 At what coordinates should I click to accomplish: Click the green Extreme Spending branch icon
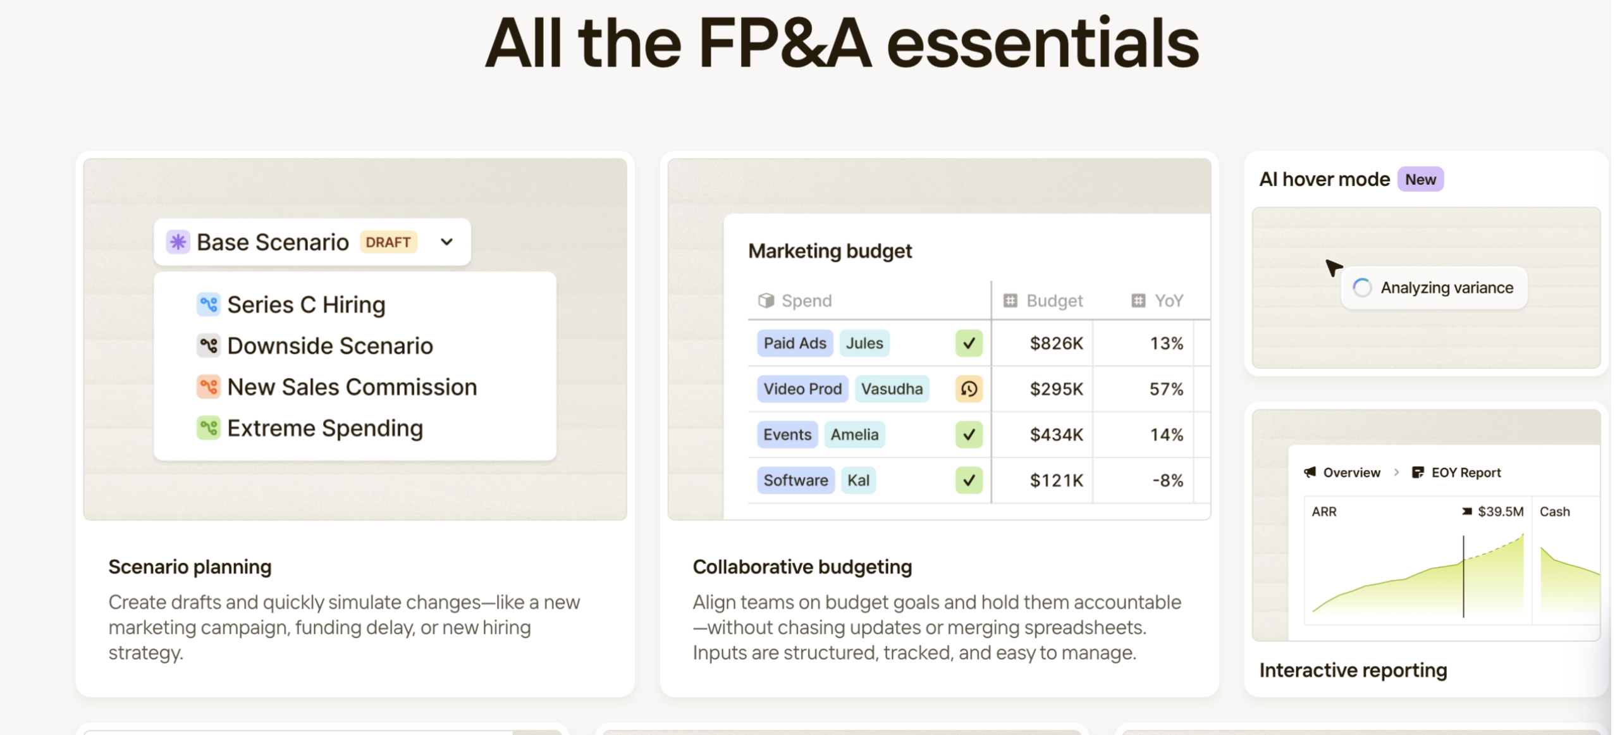208,428
